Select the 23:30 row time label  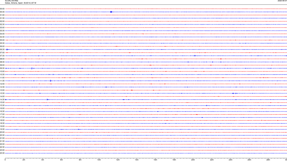point(2,153)
